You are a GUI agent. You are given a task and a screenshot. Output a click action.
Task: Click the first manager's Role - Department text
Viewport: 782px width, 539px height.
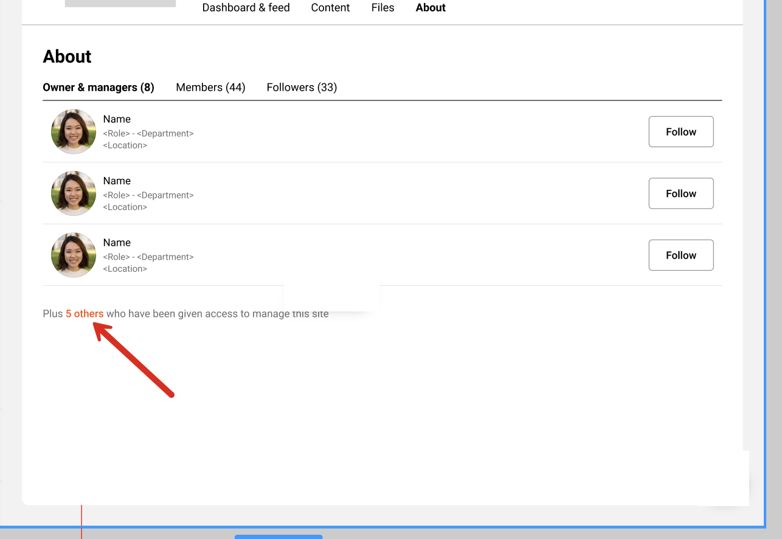tap(148, 133)
